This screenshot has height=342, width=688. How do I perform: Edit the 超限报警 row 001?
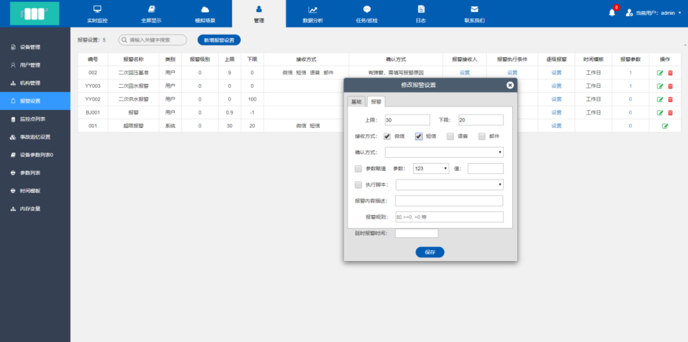pos(665,126)
